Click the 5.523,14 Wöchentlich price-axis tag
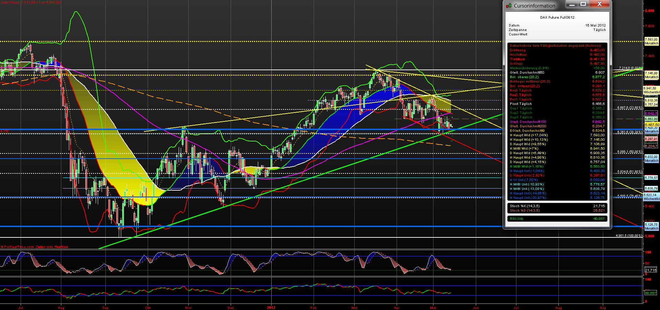660x310 pixels. click(x=651, y=197)
